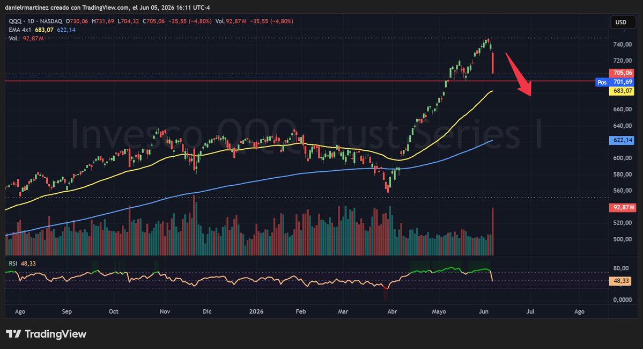Click the Feb label on time axis

pyautogui.click(x=301, y=311)
